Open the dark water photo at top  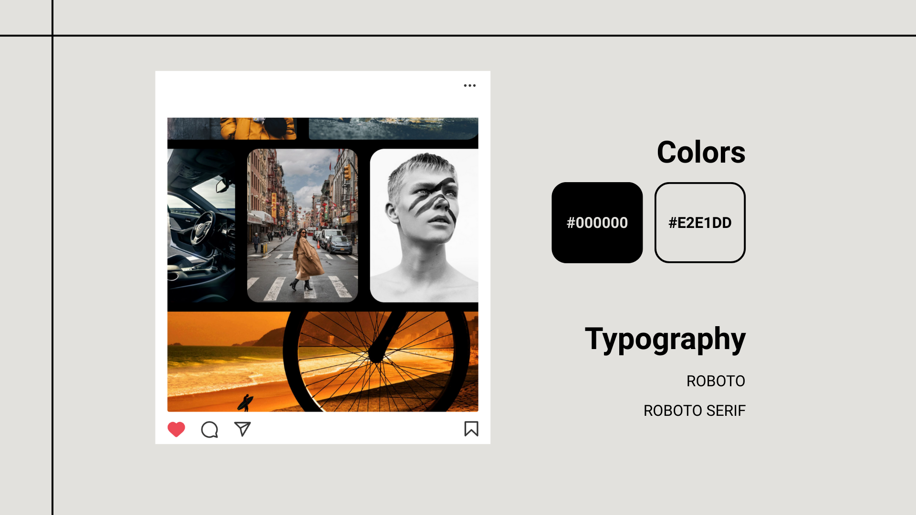[394, 128]
